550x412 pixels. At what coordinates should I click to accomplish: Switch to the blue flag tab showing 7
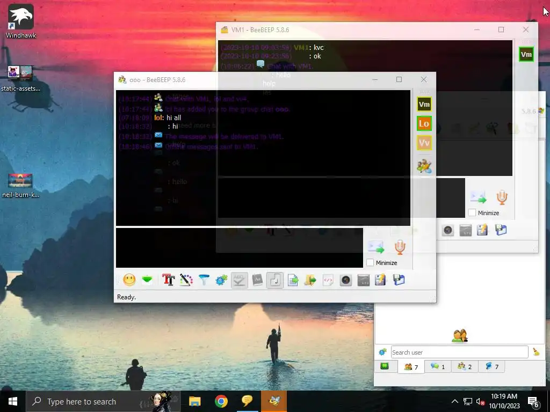491,366
